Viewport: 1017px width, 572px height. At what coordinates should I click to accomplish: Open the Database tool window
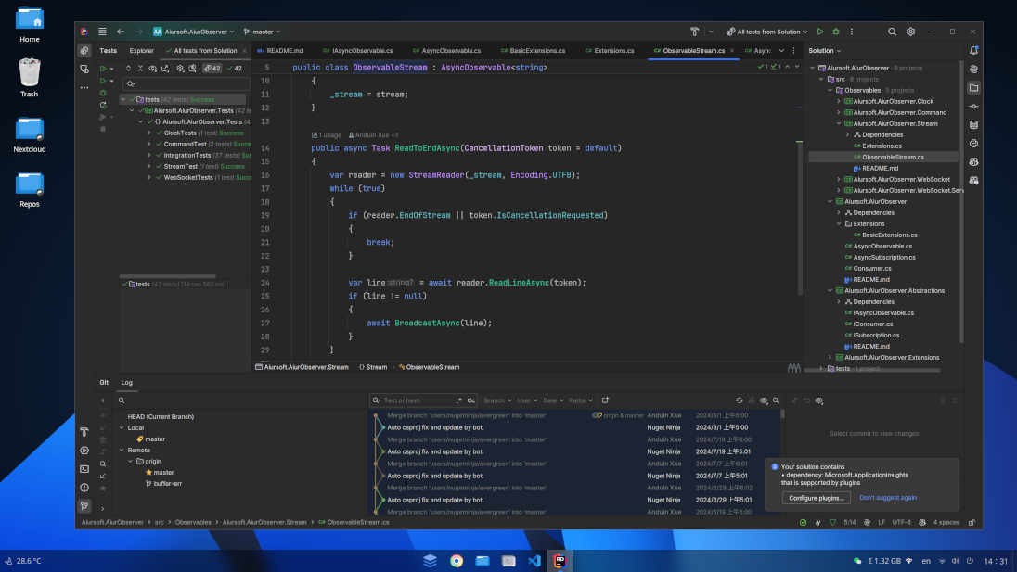pos(973,125)
